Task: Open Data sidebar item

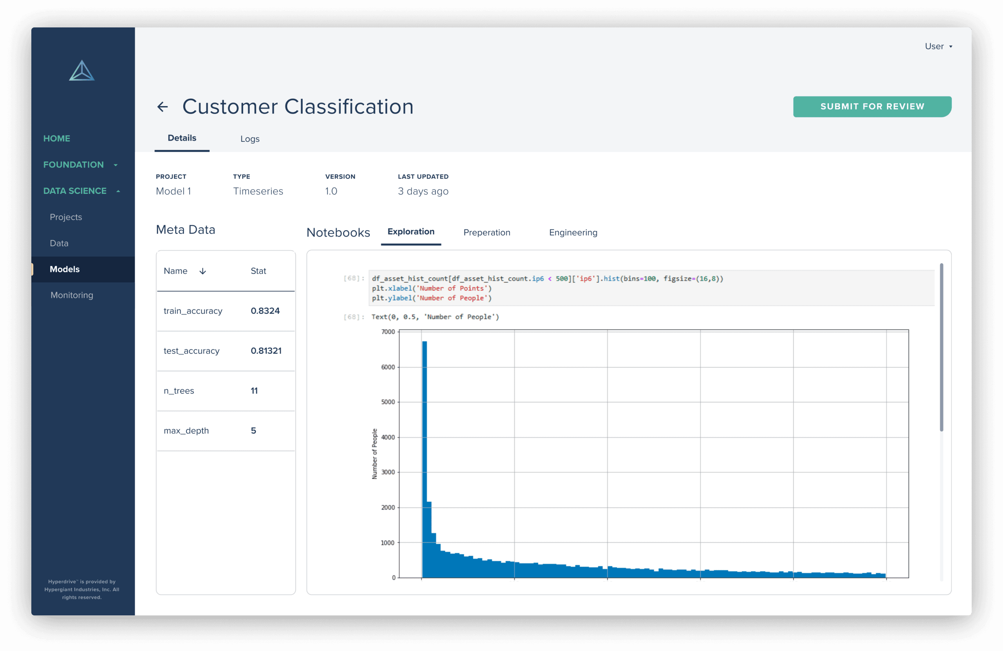Action: click(x=59, y=243)
